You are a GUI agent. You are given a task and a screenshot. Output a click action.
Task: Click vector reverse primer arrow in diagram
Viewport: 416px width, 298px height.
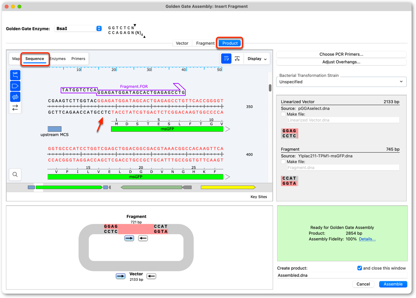point(151,276)
